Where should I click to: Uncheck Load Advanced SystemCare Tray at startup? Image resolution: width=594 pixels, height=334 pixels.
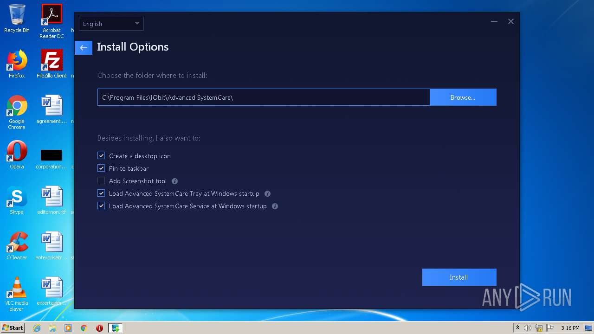pyautogui.click(x=101, y=193)
